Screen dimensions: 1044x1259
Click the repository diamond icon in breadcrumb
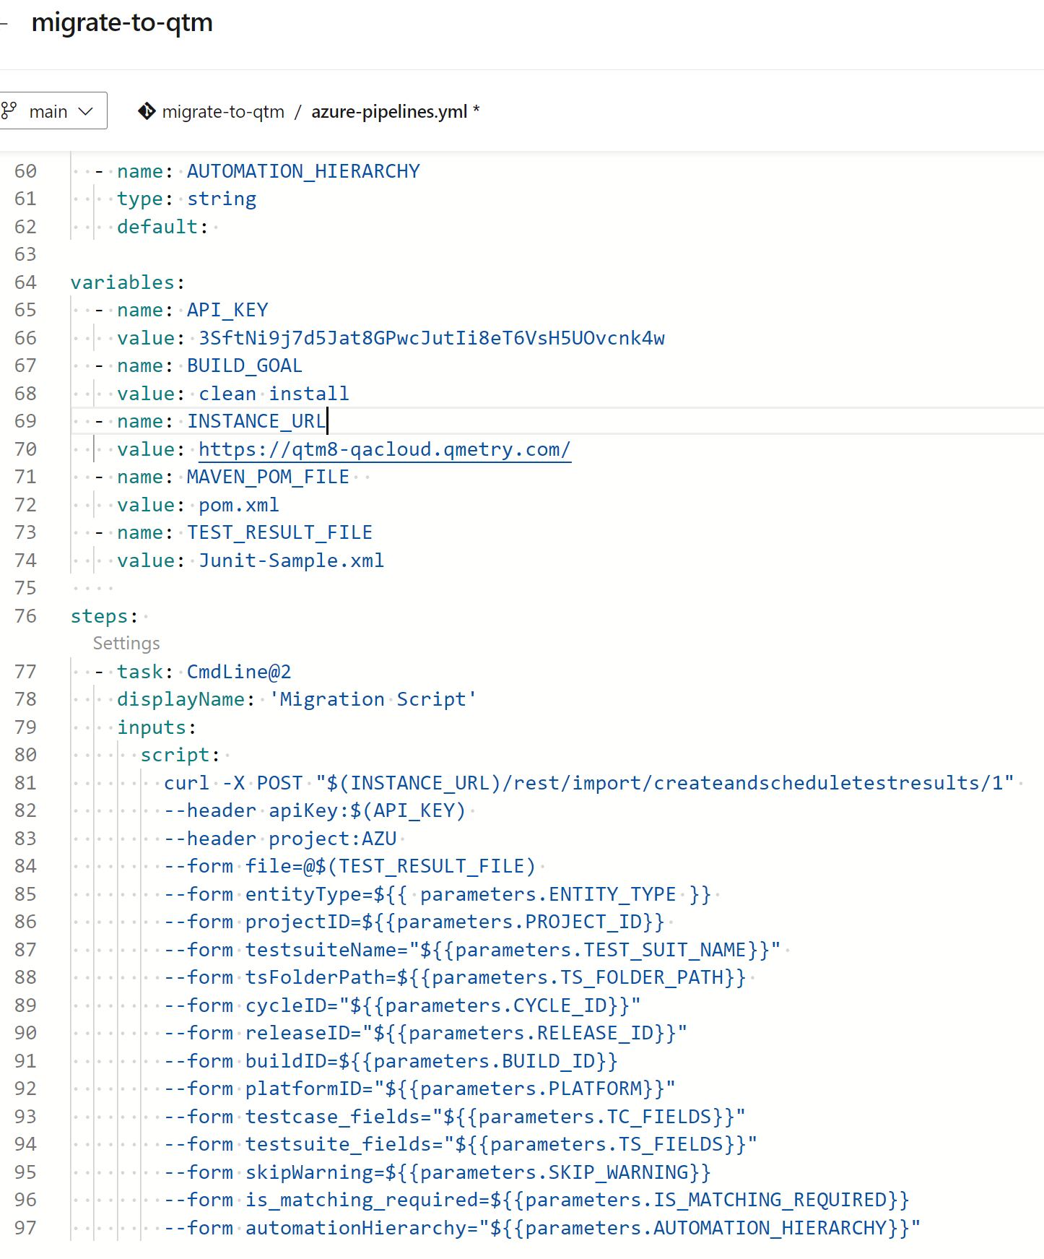(147, 111)
